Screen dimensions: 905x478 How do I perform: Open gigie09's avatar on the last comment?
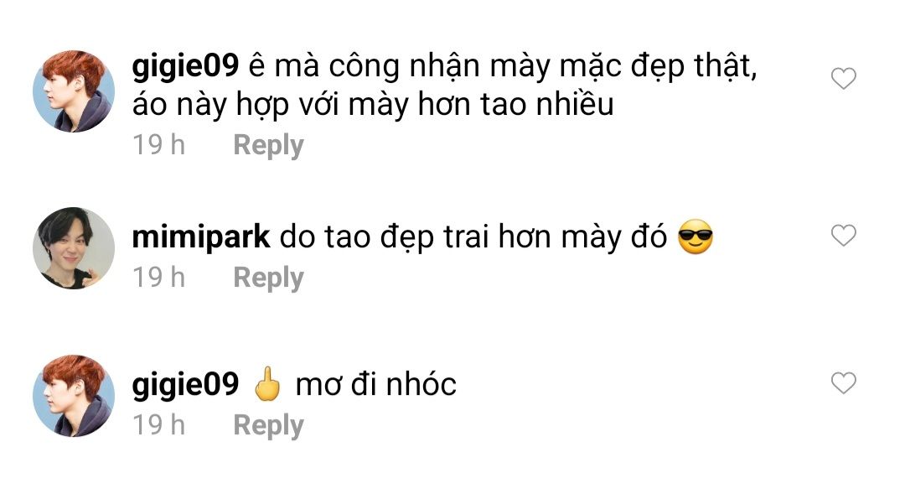click(x=74, y=396)
